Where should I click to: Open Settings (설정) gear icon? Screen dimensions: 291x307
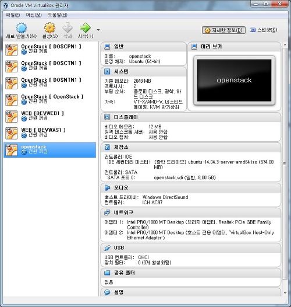point(50,28)
